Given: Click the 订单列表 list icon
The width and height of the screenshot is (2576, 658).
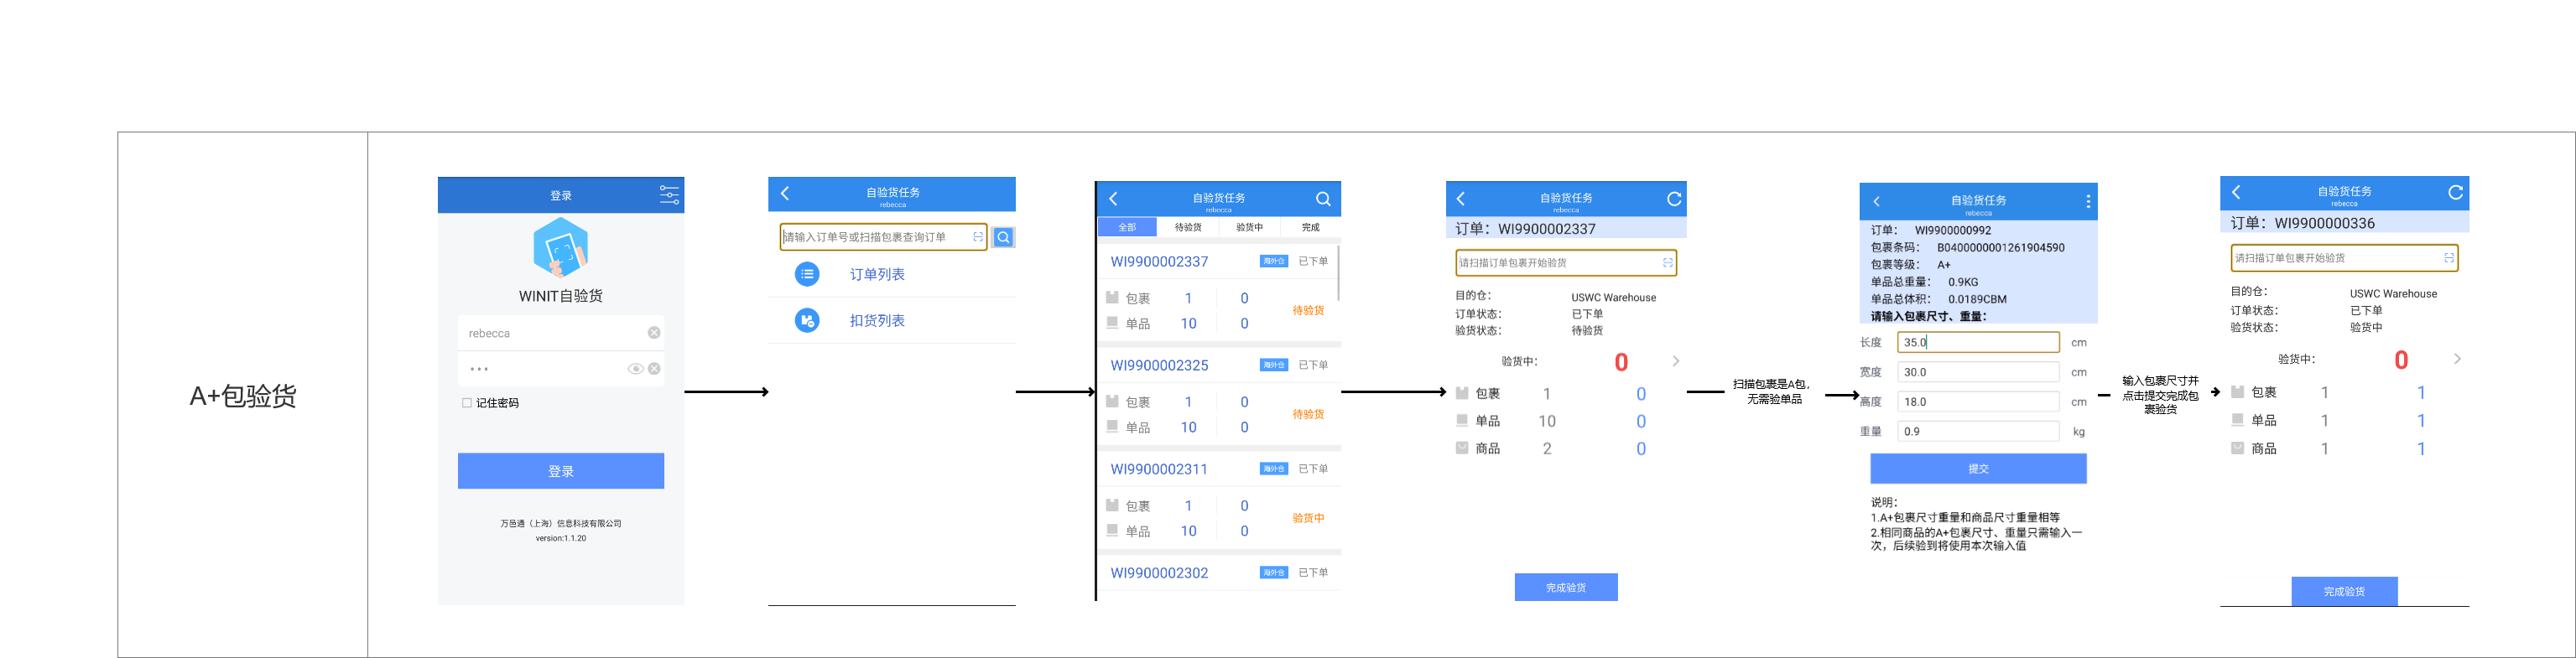Looking at the screenshot, I should coord(807,274).
